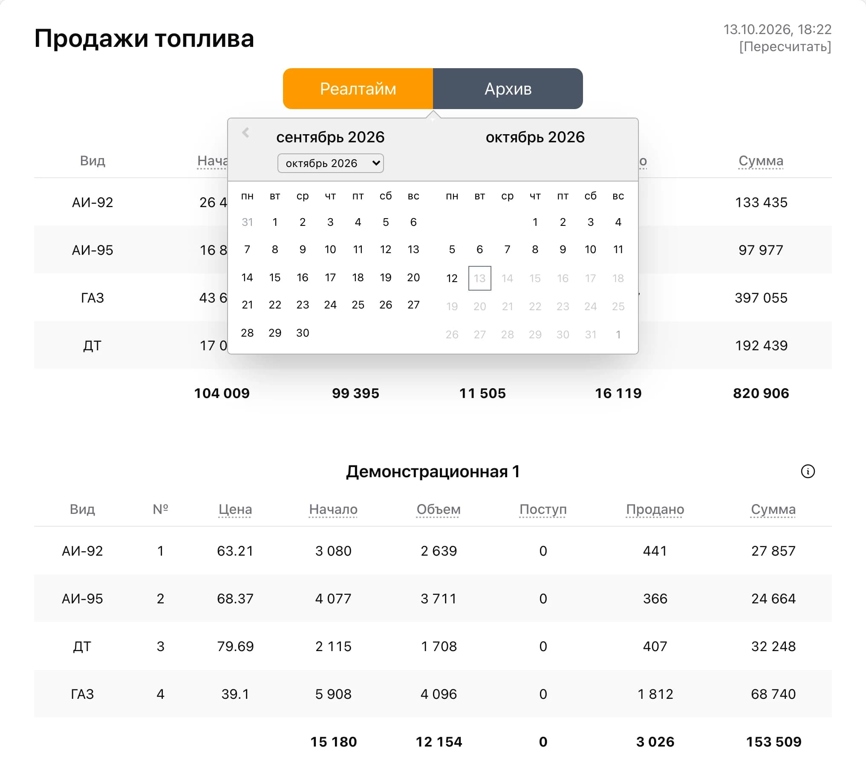Click the 4 077 Начало value
Viewport: 866px width, 767px height.
pos(333,599)
